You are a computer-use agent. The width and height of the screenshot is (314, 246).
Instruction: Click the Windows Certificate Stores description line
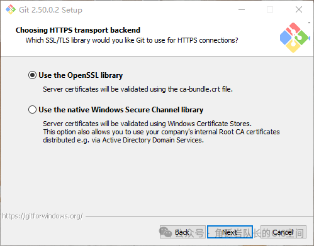pyautogui.click(x=147, y=124)
